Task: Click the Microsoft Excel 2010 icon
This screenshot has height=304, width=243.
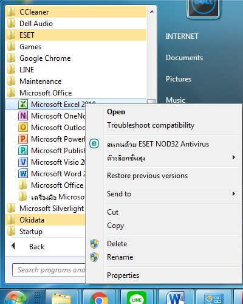Action: coord(23,105)
